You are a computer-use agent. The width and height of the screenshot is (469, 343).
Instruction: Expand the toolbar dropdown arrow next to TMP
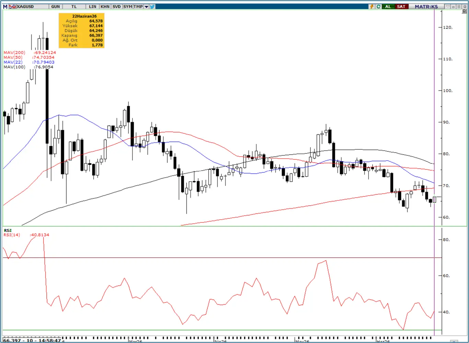(x=146, y=7)
